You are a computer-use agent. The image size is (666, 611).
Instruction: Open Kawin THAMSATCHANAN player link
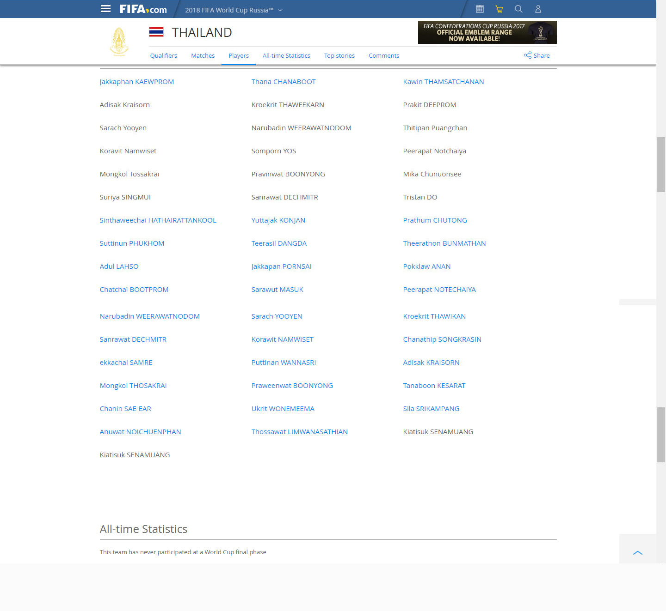pos(444,82)
